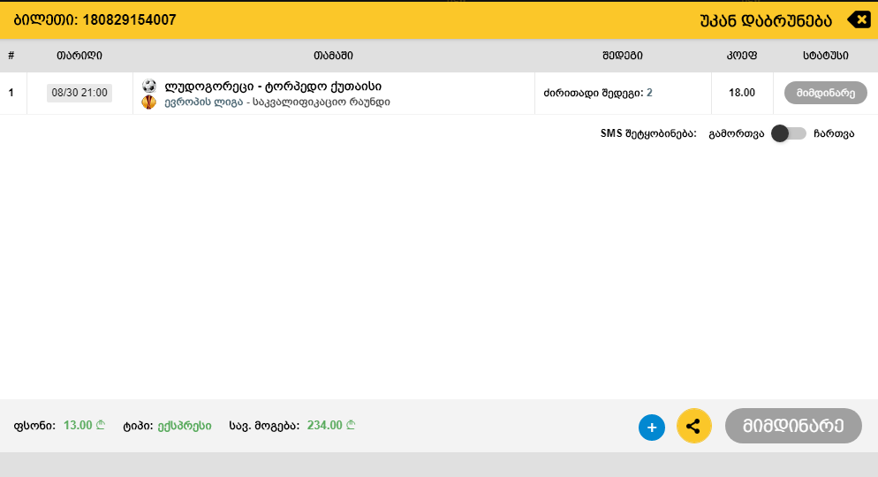The width and height of the screenshot is (878, 477).
Task: Click the ჩართვა on label
Action: pos(834,133)
